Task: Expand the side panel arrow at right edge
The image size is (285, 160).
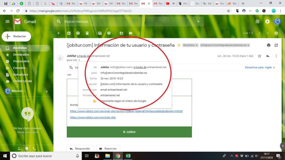Action: click(283, 146)
